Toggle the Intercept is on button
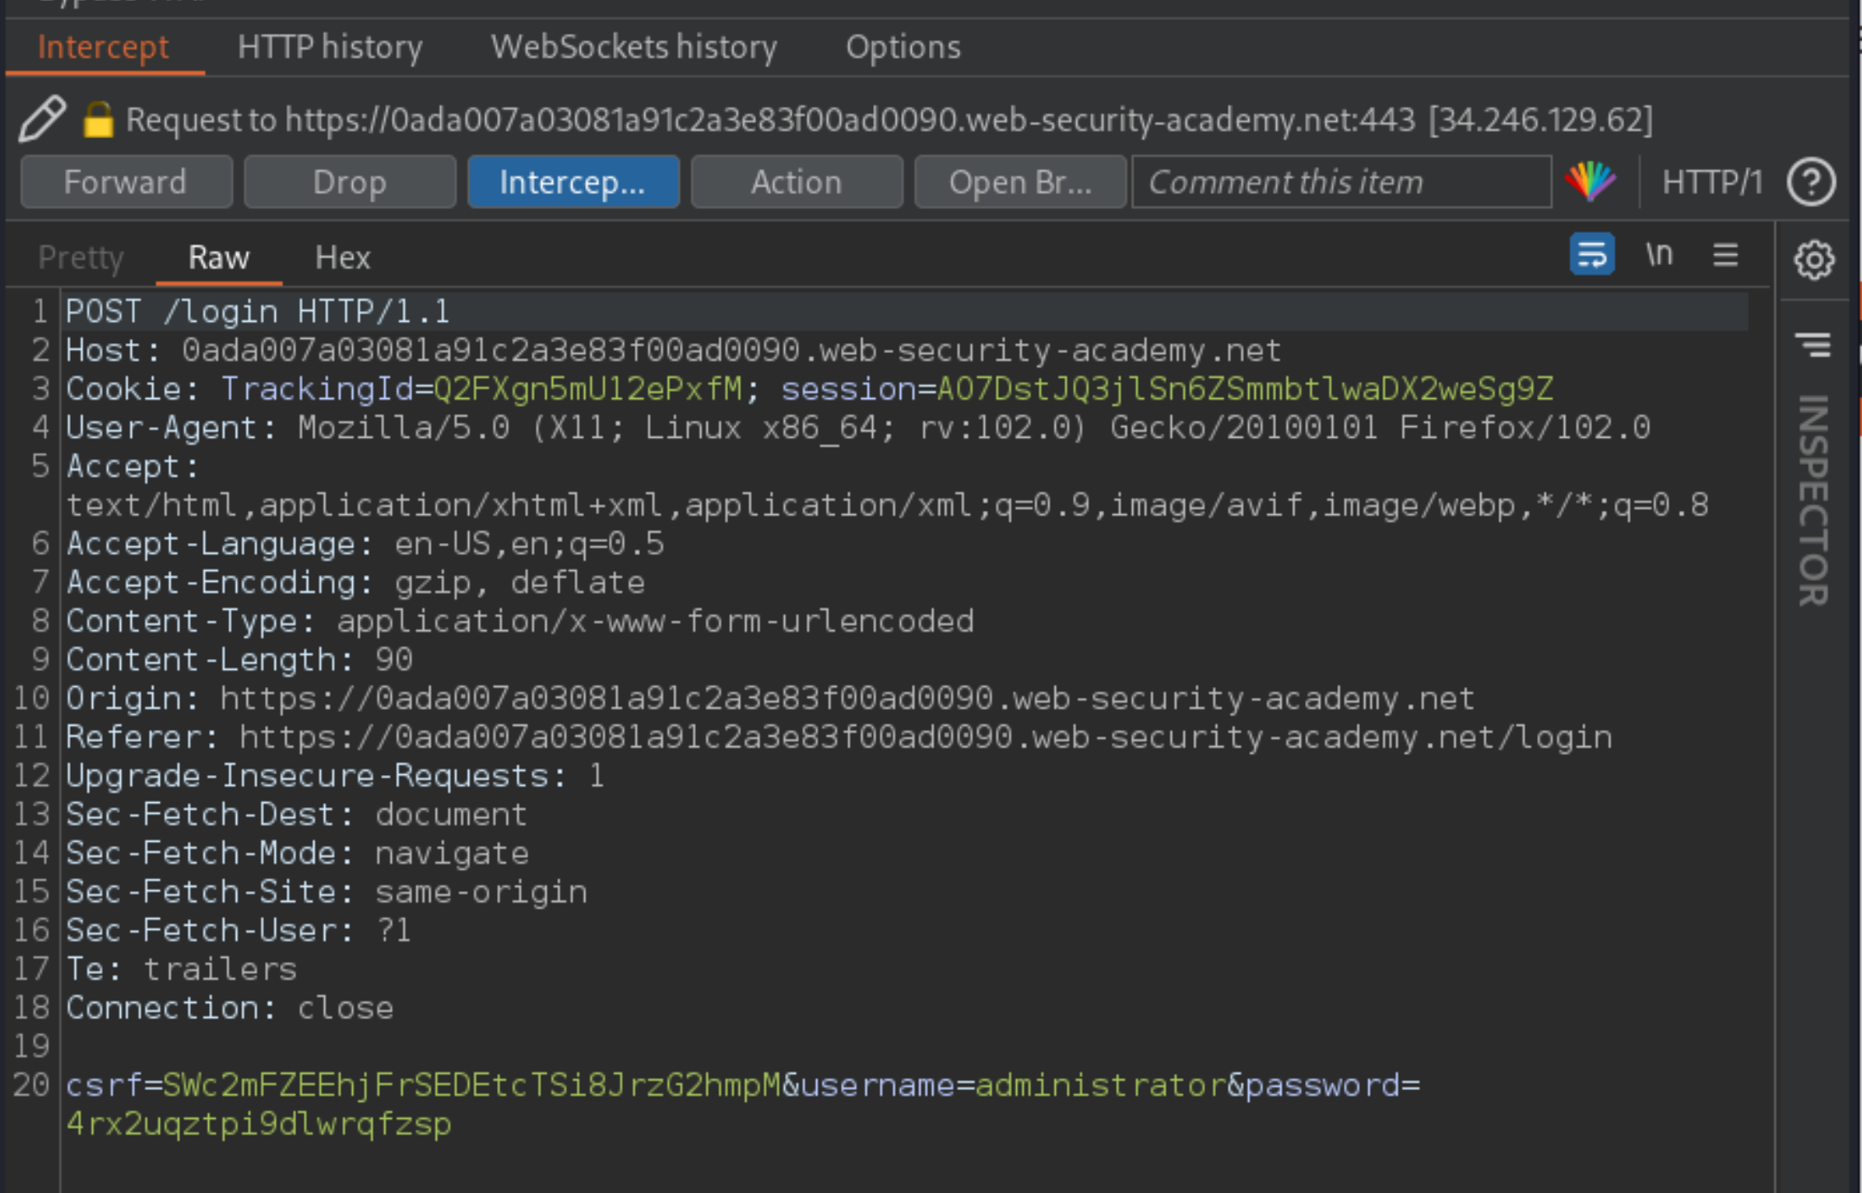The image size is (1862, 1193). tap(573, 182)
